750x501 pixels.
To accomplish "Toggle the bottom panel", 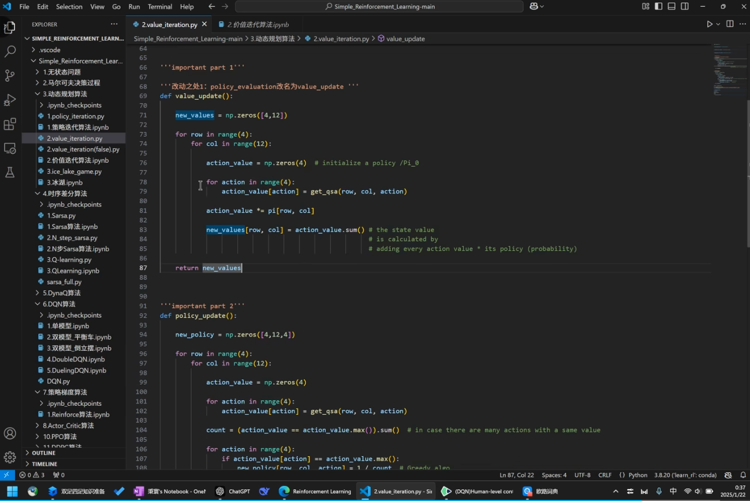I will click(672, 6).
